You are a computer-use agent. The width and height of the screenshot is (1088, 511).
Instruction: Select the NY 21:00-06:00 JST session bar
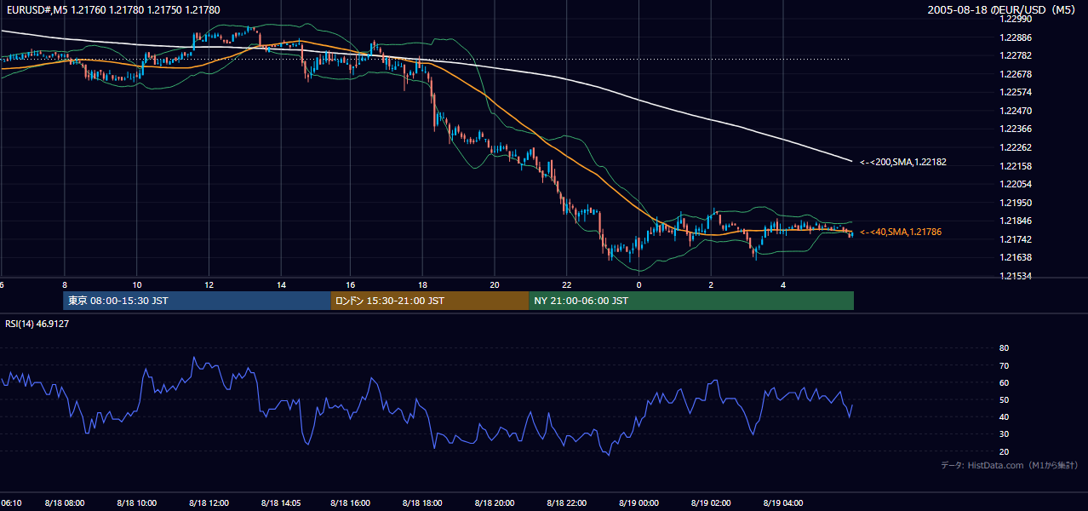pyautogui.click(x=691, y=301)
